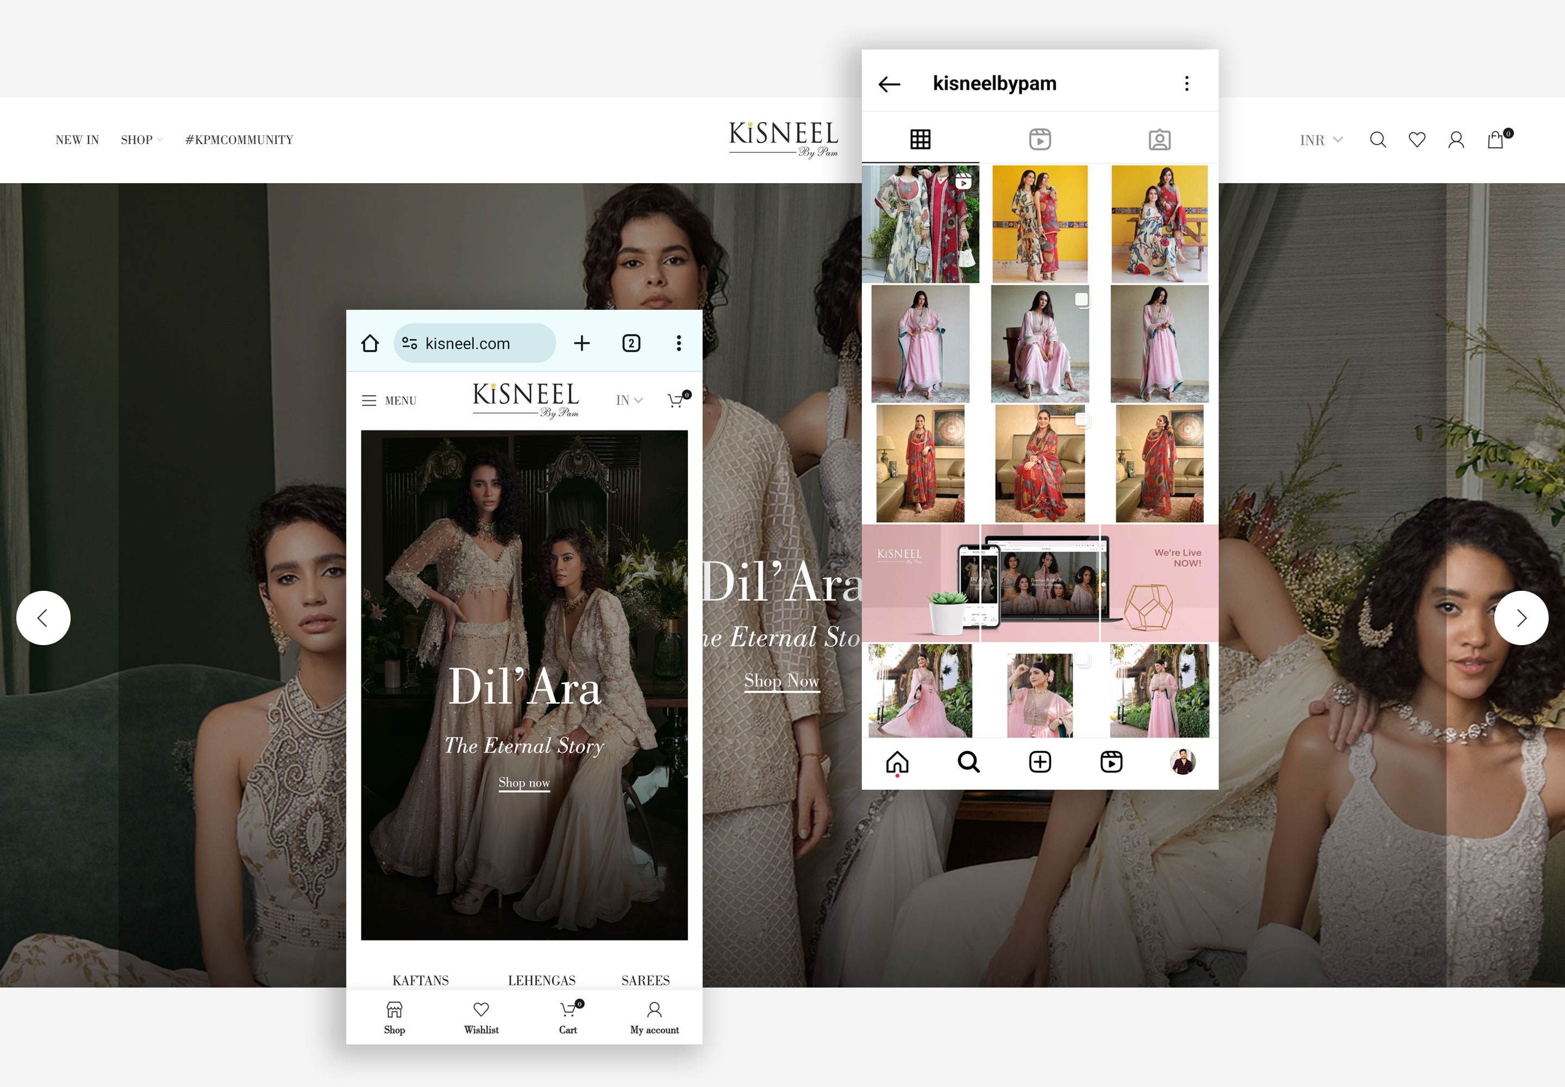
Task: Open We're Live NOW Instagram post
Action: 1160,583
